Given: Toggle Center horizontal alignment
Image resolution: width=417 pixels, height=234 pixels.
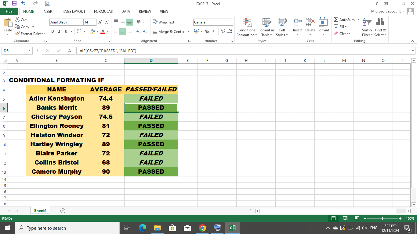Looking at the screenshot, I should (123, 31).
